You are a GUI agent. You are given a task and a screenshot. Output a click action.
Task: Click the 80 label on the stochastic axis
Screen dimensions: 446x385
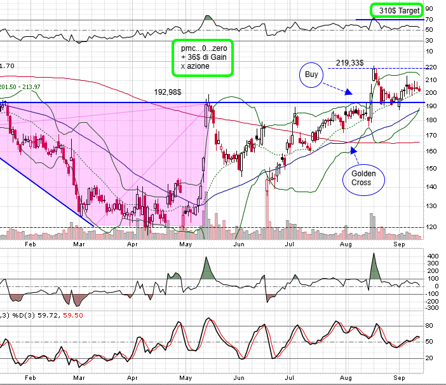click(429, 325)
